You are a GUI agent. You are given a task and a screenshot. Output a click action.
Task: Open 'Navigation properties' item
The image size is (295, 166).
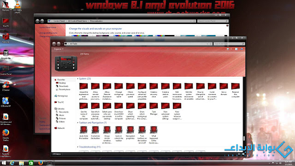[130, 133]
